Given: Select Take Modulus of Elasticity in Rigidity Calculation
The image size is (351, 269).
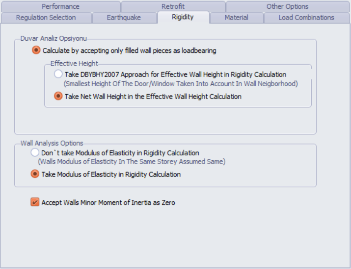Looking at the screenshot, I should click(x=35, y=174).
